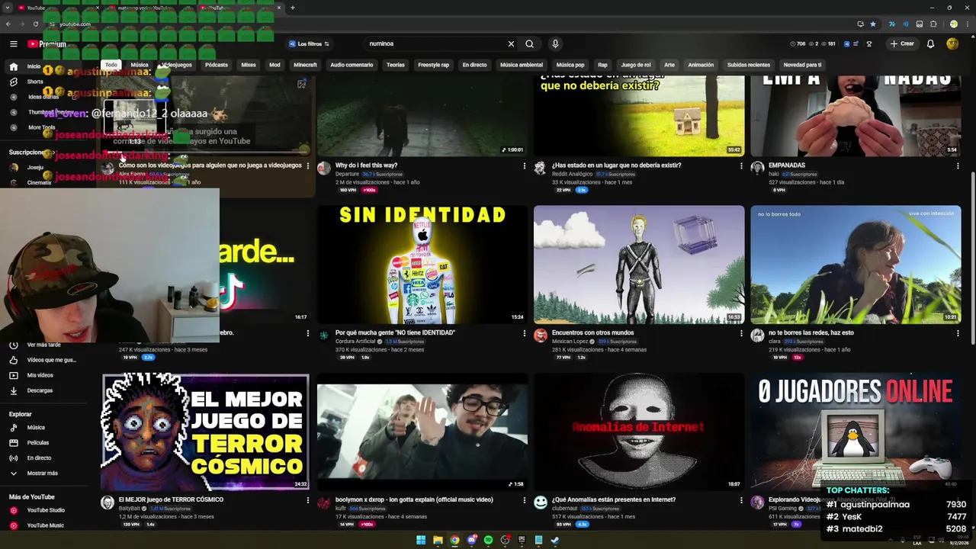976x549 pixels.
Task: Start voice search with the microphone icon
Action: click(x=555, y=44)
